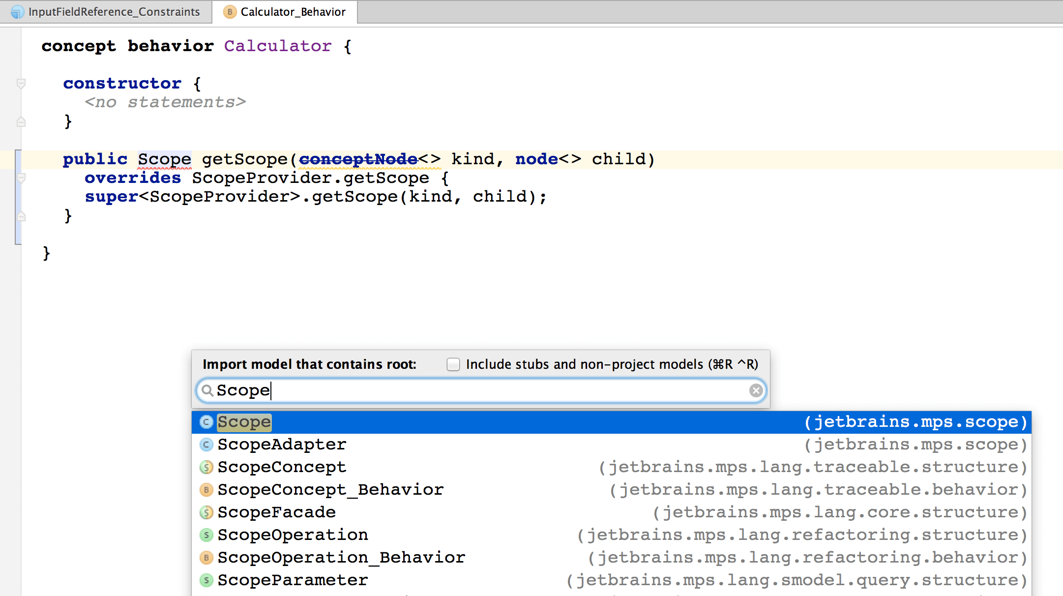The height and width of the screenshot is (596, 1063).
Task: Click the ScopeFacade structure icon
Action: (x=206, y=512)
